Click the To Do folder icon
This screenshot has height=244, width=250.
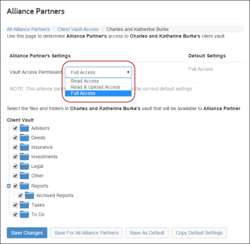(x=24, y=214)
